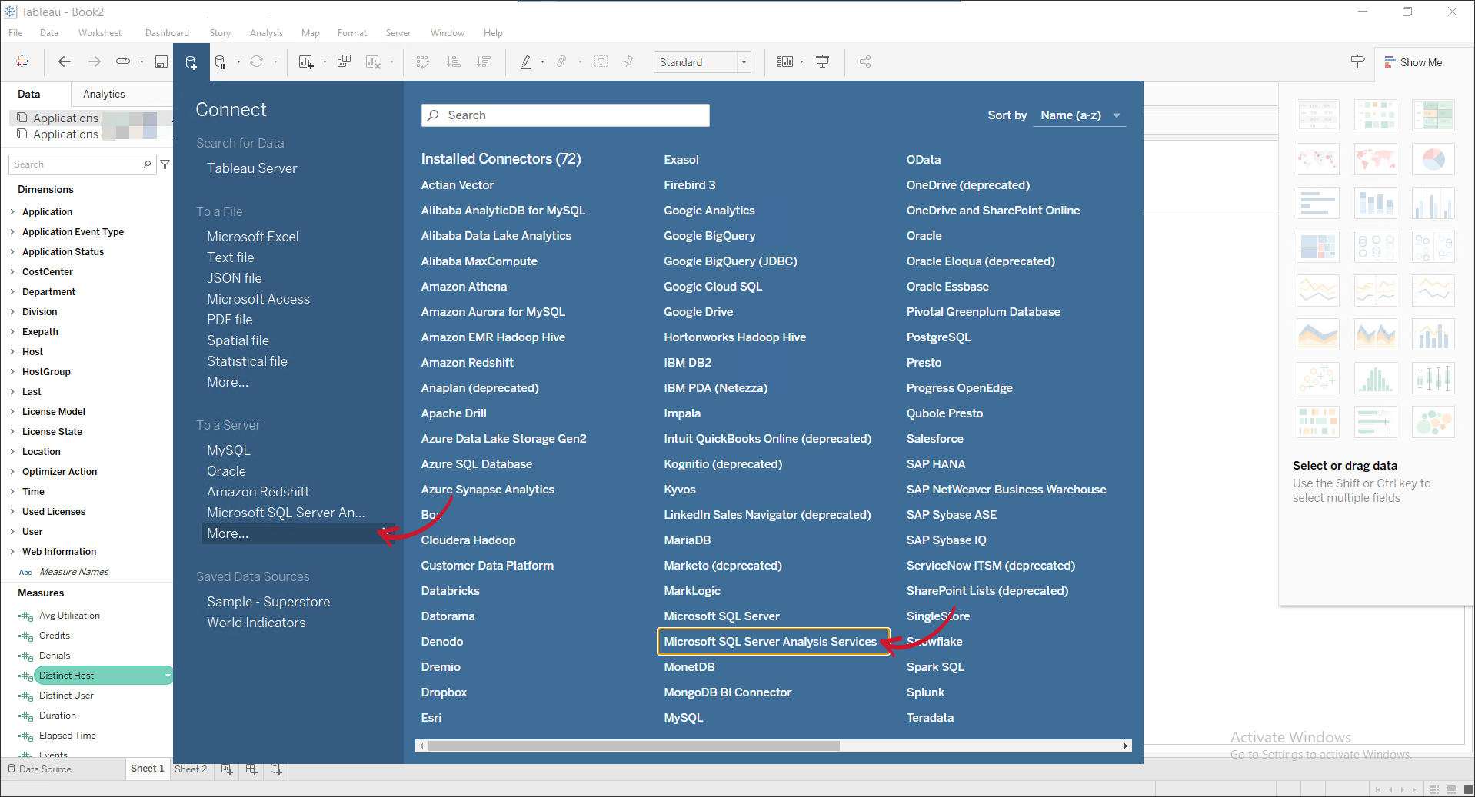This screenshot has height=797, width=1475.
Task: Click the Swap Rows and Columns icon
Action: click(x=423, y=61)
